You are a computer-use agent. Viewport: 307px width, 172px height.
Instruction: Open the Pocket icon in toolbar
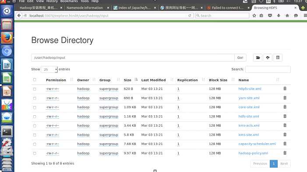tap(270, 16)
